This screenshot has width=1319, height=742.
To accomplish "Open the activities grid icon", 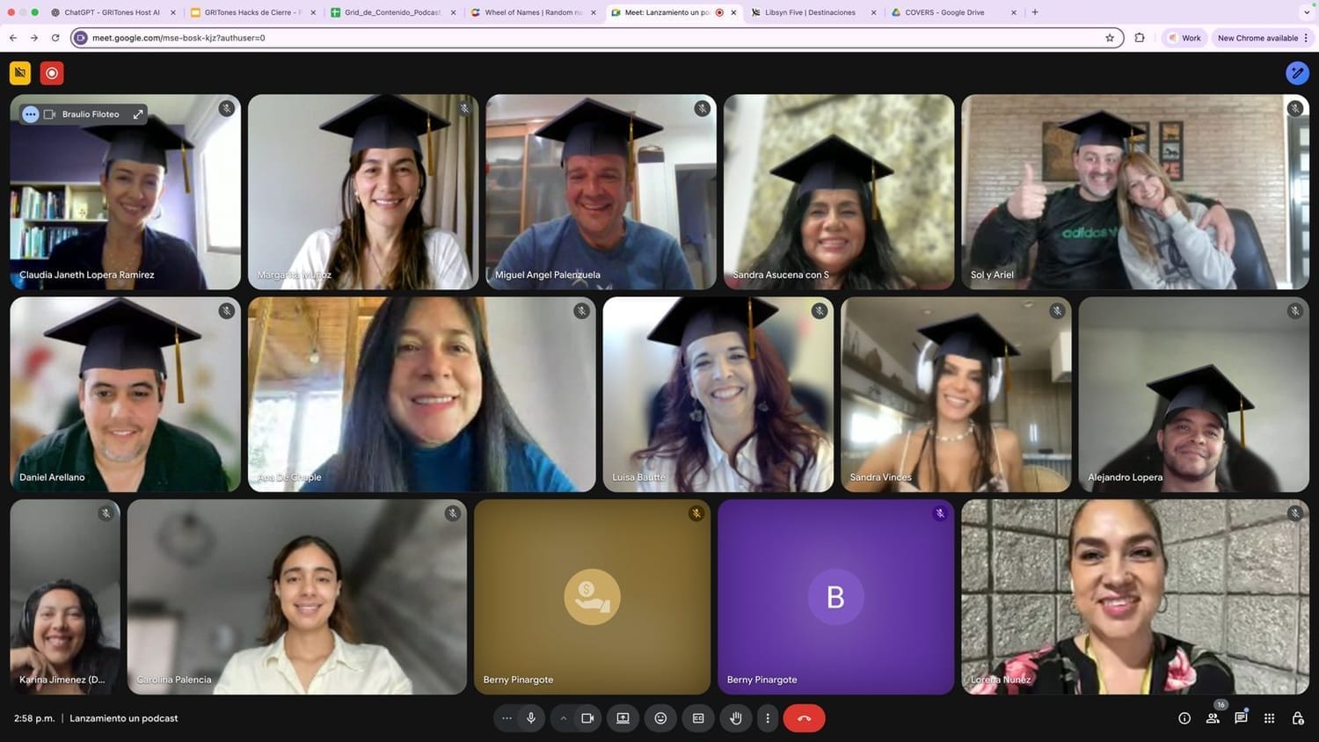I will pos(1269,718).
